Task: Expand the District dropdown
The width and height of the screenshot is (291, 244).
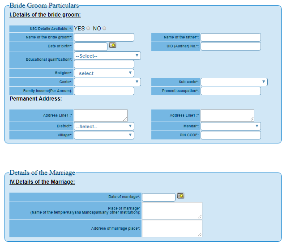Action: point(104,126)
